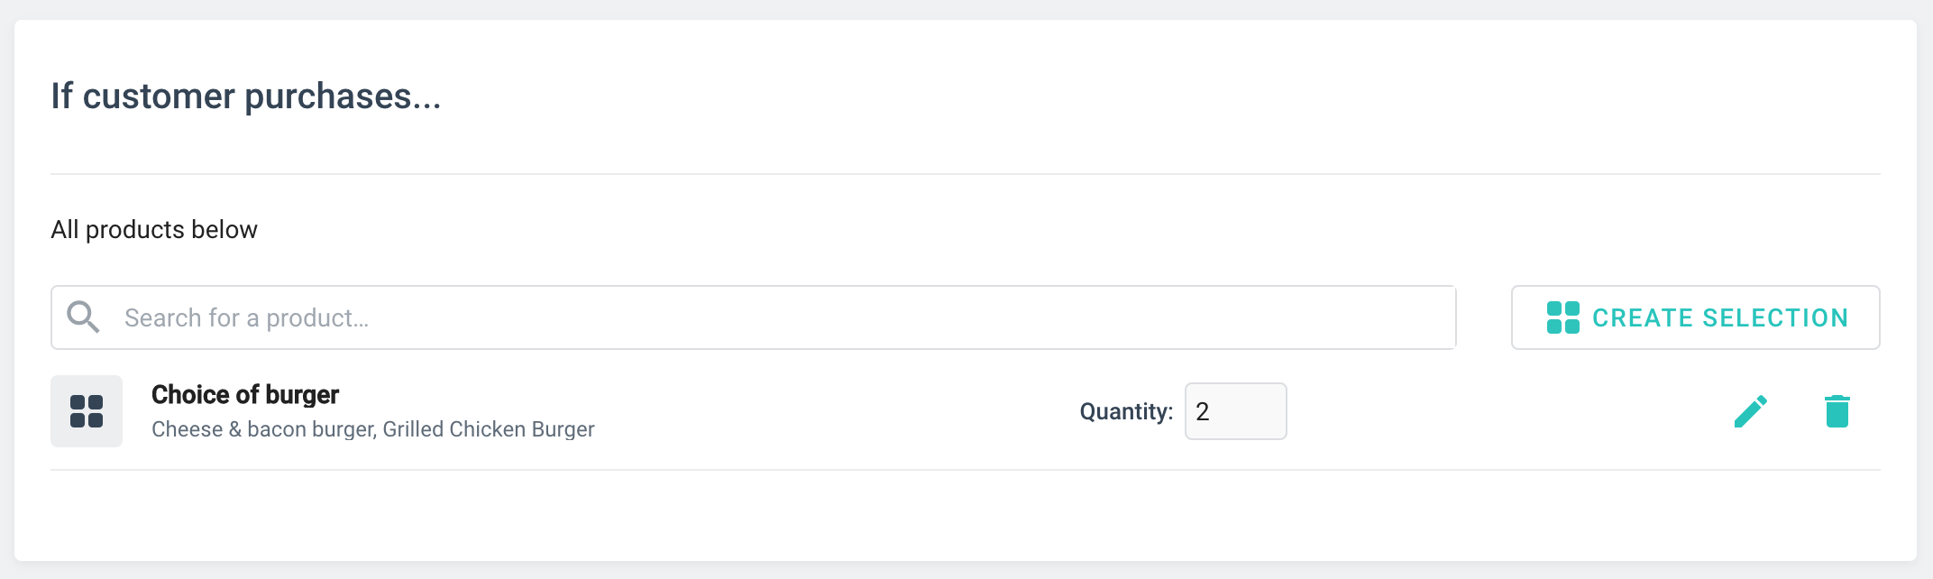Viewport: 1933px width, 579px height.
Task: Select the dark grid icon beside Choice of burger
Action: 87,411
